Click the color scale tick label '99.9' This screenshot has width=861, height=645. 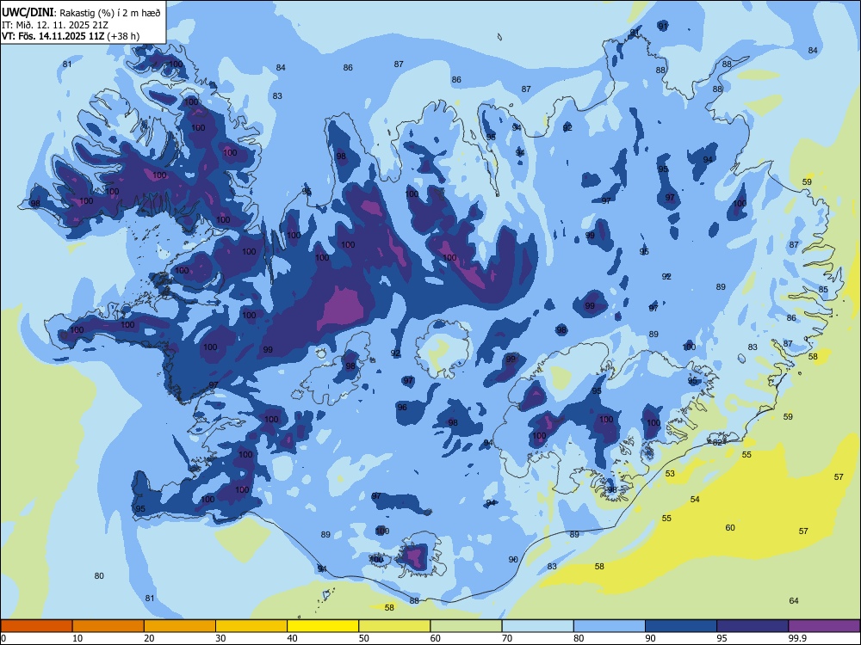[797, 638]
